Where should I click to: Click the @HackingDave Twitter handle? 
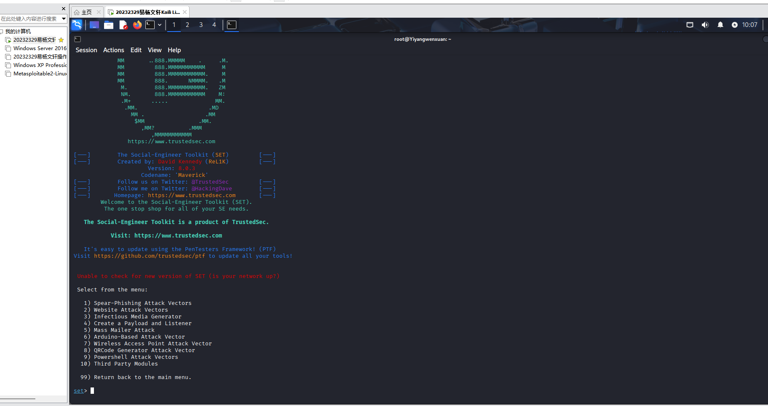(x=212, y=189)
